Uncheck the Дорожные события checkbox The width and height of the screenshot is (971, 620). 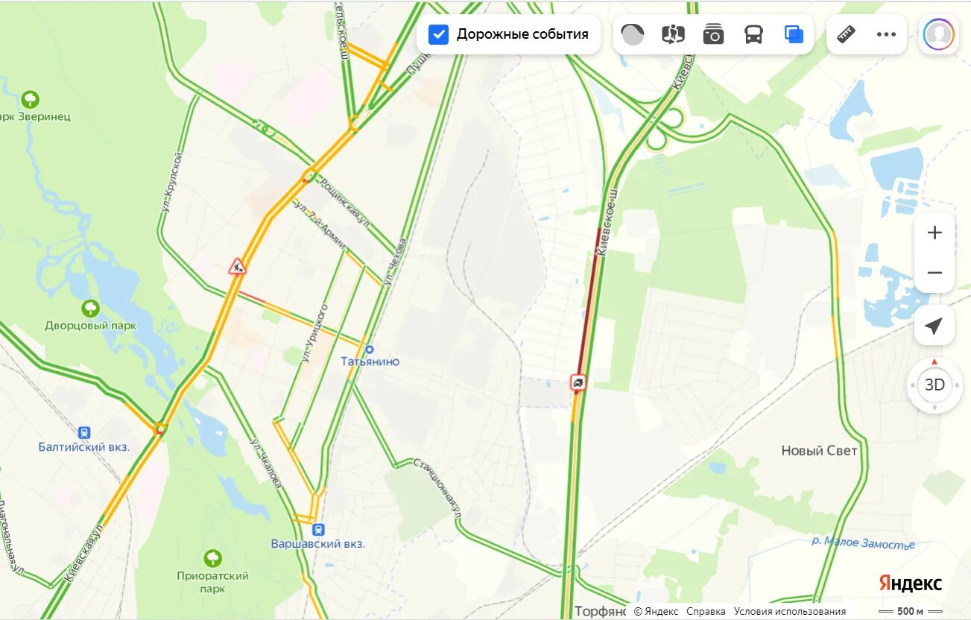(439, 34)
